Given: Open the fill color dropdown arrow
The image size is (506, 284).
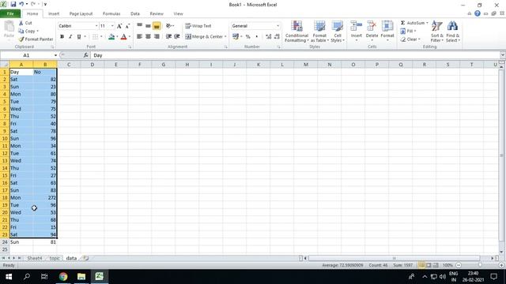Looking at the screenshot, I should pyautogui.click(x=117, y=37).
